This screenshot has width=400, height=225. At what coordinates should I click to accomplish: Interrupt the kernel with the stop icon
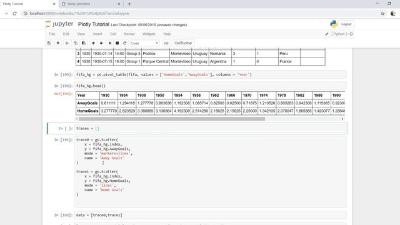117,43
